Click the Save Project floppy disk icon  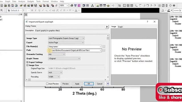(x=32, y=5)
